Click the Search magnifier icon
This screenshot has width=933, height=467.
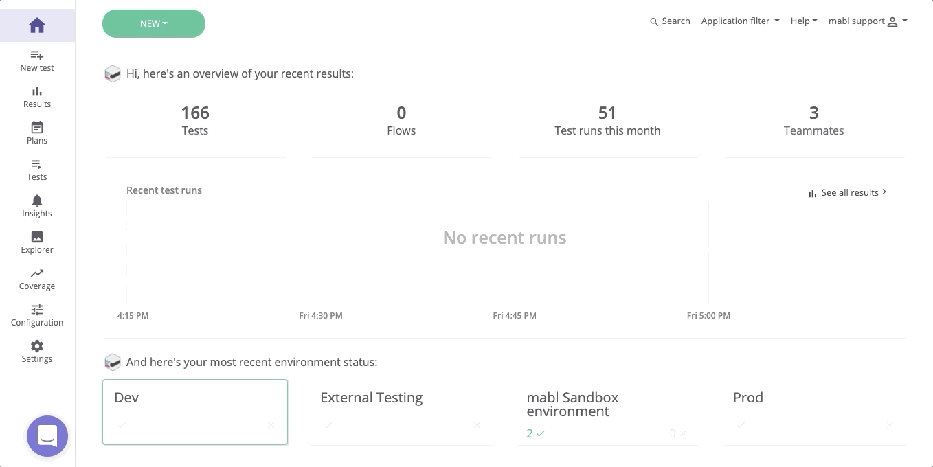654,22
